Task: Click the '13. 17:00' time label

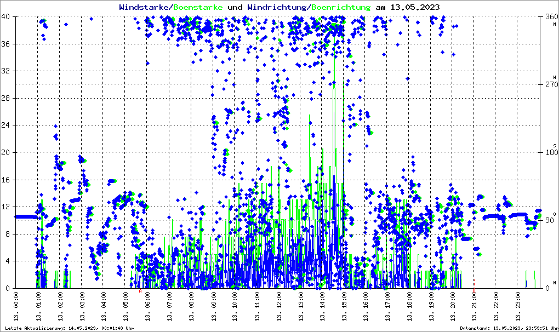Action: click(x=387, y=306)
